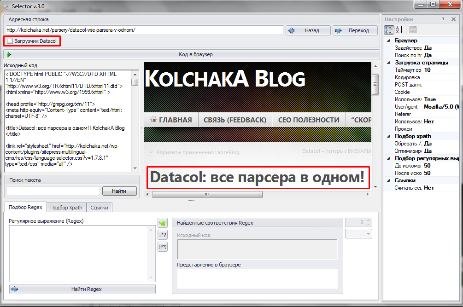Click the Назад back button

point(308,30)
